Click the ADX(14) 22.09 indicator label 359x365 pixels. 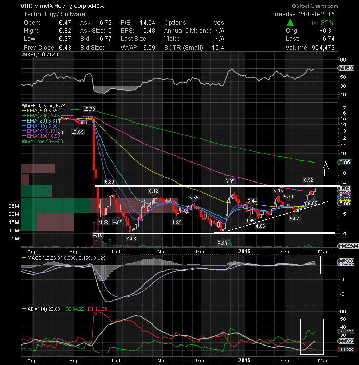42,309
